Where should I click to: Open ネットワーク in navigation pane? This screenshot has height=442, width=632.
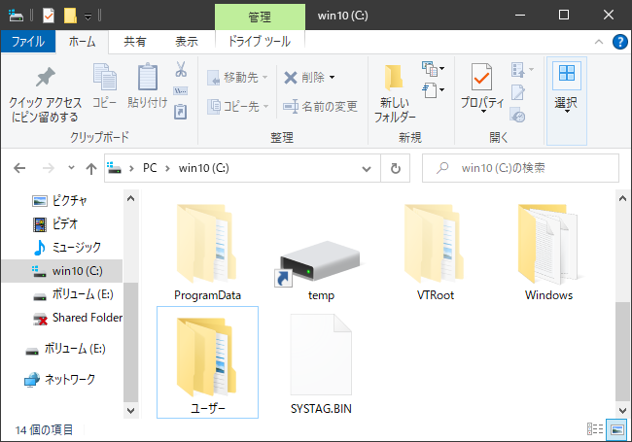61,379
